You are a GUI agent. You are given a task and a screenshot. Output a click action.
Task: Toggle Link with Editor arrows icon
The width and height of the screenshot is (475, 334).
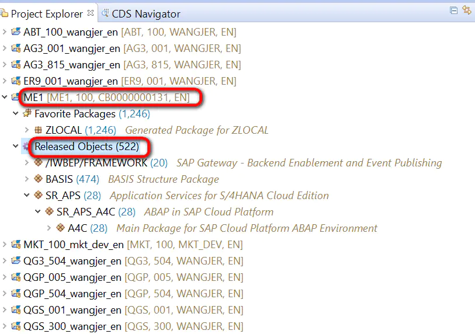pyautogui.click(x=467, y=10)
